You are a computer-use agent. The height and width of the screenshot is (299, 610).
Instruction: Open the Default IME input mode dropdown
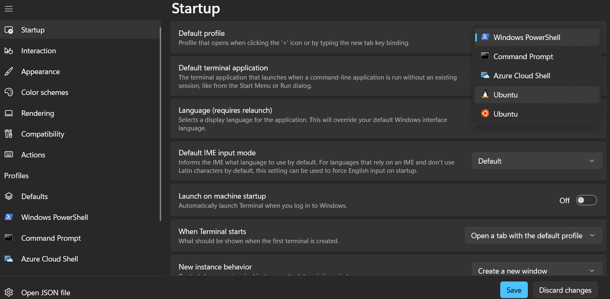pos(537,161)
